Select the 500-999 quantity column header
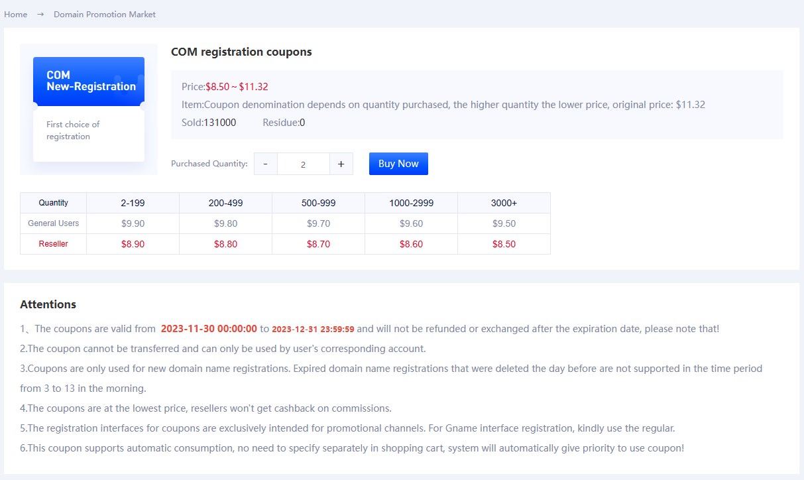This screenshot has width=804, height=480. (318, 203)
